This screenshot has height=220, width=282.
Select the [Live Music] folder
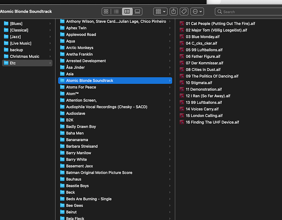27,43
